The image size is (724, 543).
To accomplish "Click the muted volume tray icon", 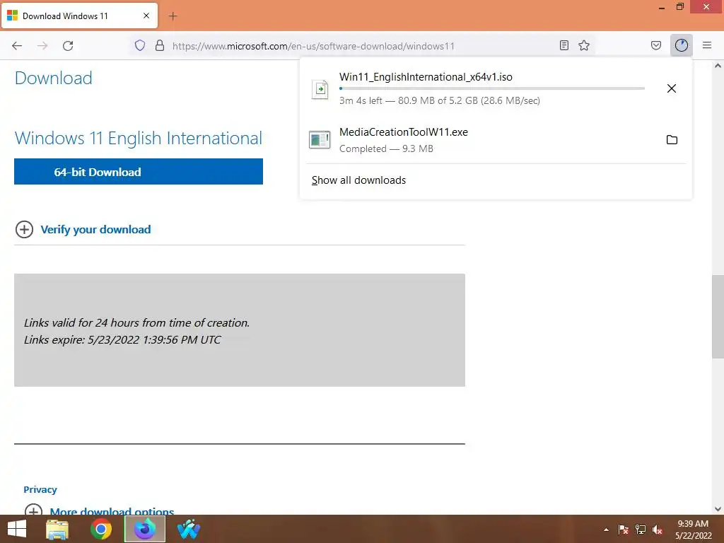I will [658, 530].
